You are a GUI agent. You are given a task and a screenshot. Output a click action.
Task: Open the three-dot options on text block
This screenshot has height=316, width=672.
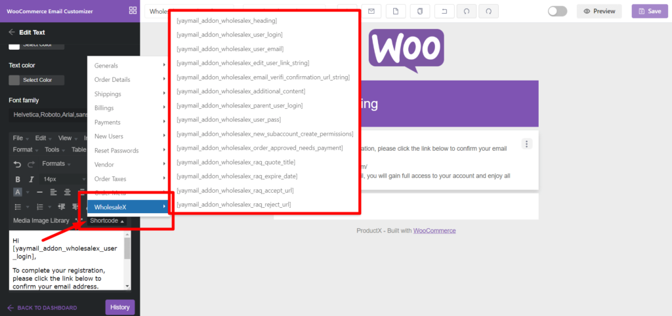pyautogui.click(x=527, y=144)
